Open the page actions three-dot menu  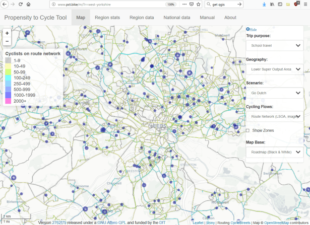click(184, 4)
